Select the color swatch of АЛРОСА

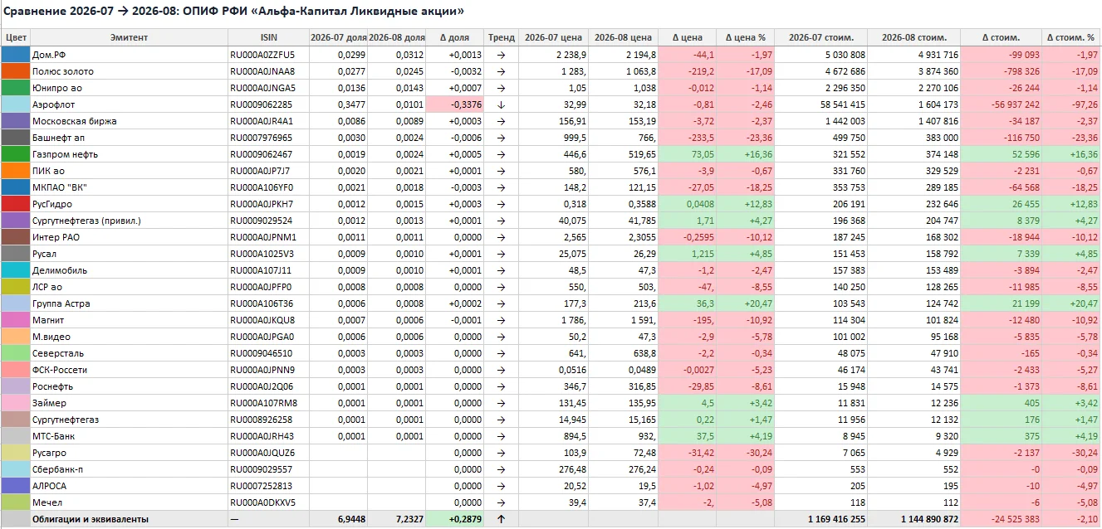[x=15, y=486]
